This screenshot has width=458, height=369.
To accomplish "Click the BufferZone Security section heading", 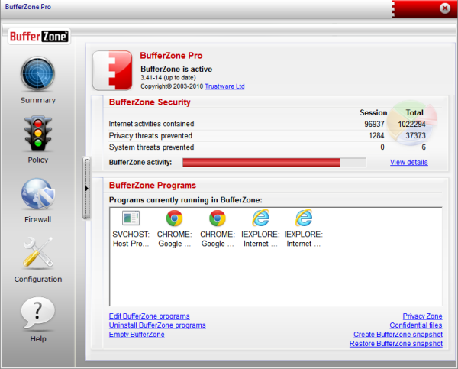I will click(150, 102).
